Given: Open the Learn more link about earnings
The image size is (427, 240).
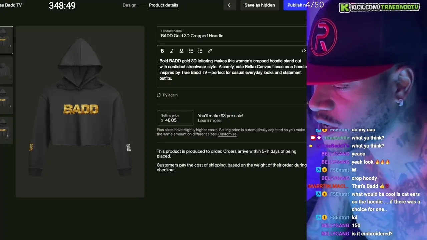Looking at the screenshot, I should click(x=209, y=121).
